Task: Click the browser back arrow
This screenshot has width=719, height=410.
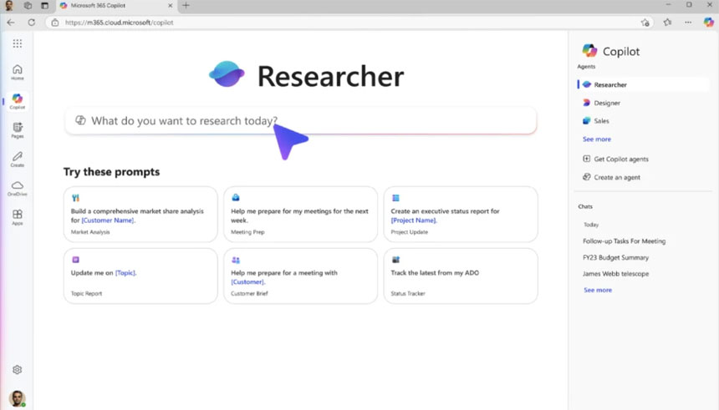Action: [11, 23]
